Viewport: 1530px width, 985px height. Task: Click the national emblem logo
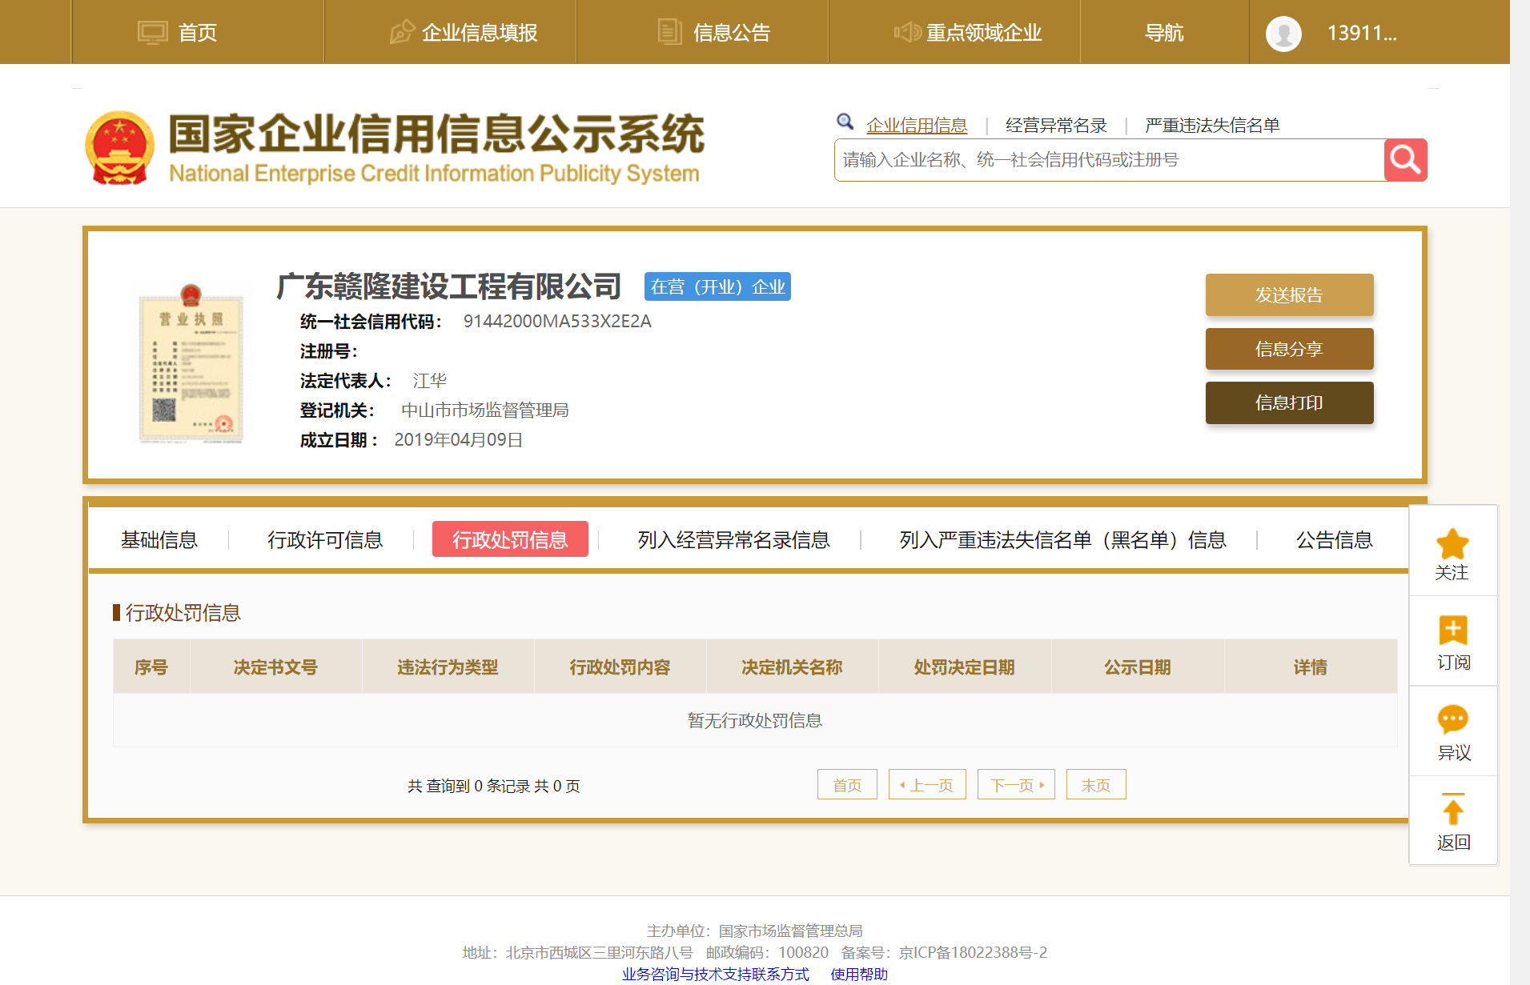pos(120,148)
